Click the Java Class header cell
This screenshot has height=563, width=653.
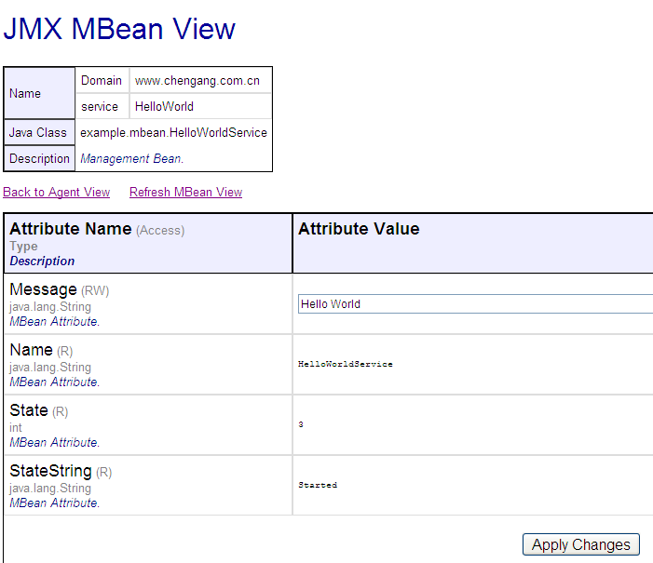coord(39,132)
